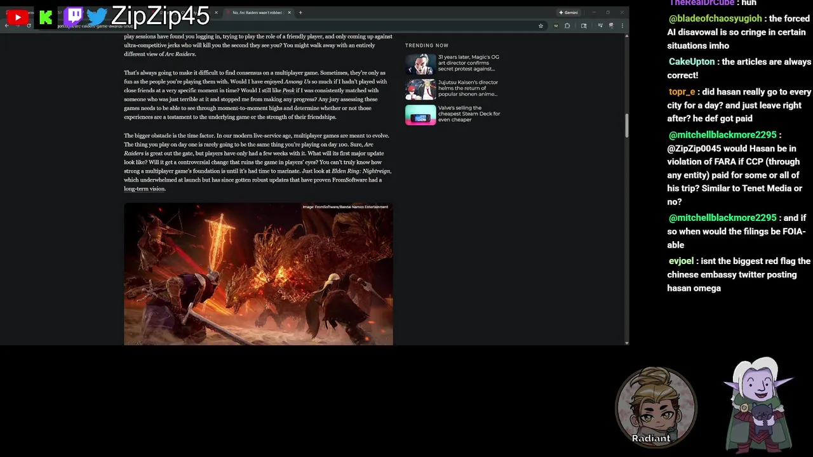Reload the page with refresh icon
The image size is (813, 457).
pyautogui.click(x=29, y=26)
